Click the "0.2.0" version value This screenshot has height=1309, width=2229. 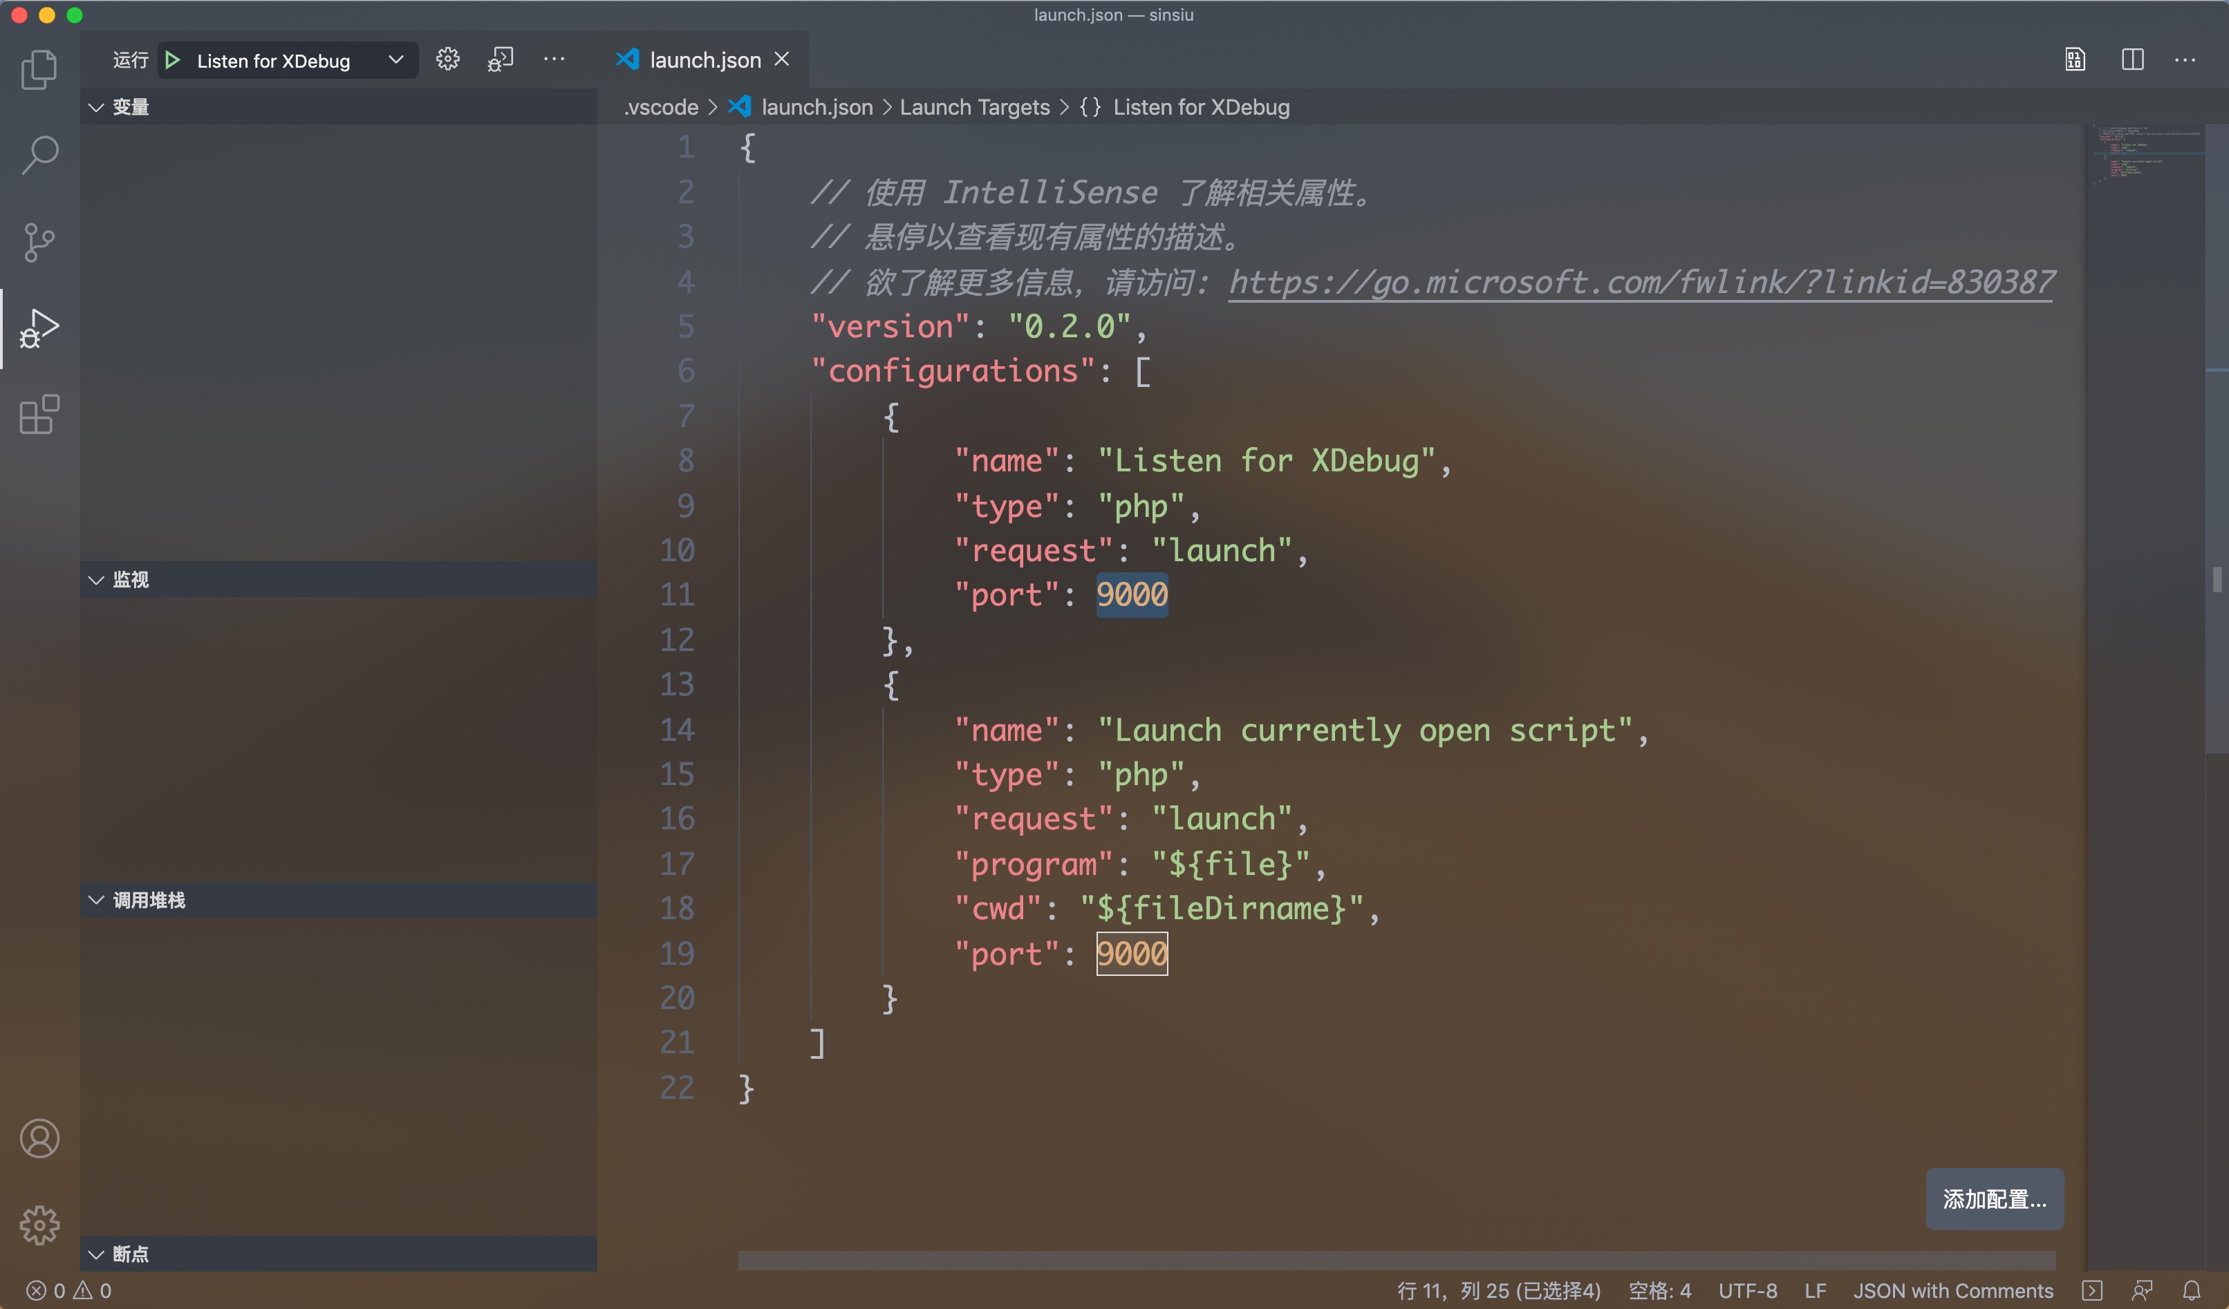(1070, 326)
